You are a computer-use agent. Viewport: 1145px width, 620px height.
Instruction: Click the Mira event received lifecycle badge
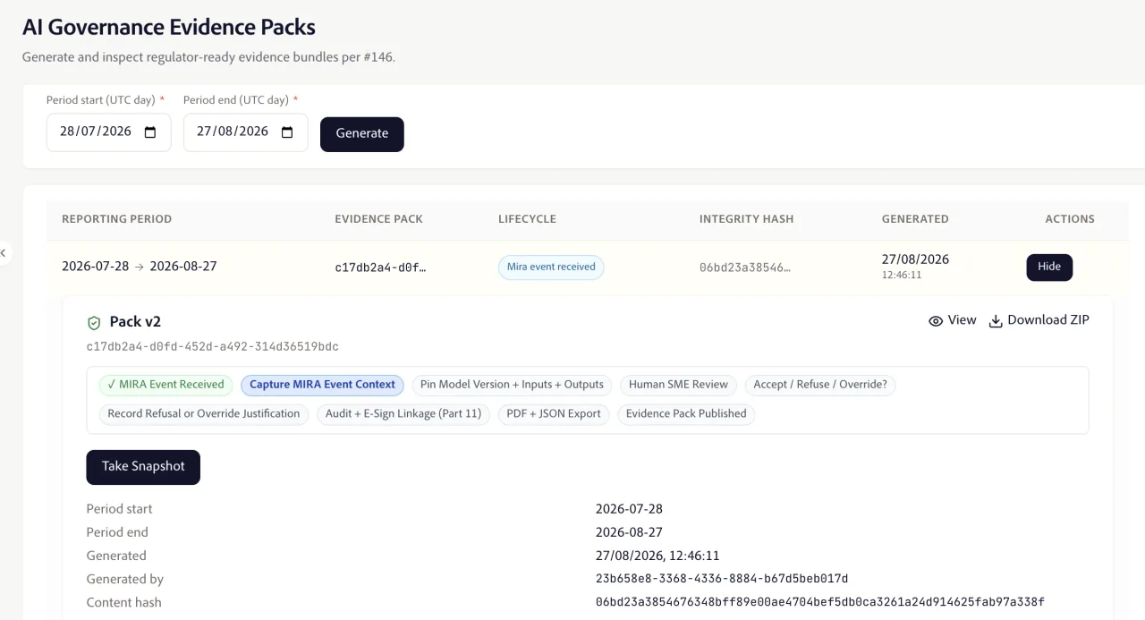click(x=551, y=268)
